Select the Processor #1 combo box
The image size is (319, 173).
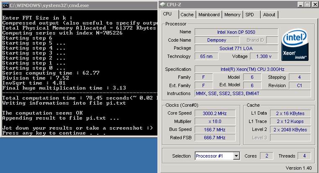[217, 156]
